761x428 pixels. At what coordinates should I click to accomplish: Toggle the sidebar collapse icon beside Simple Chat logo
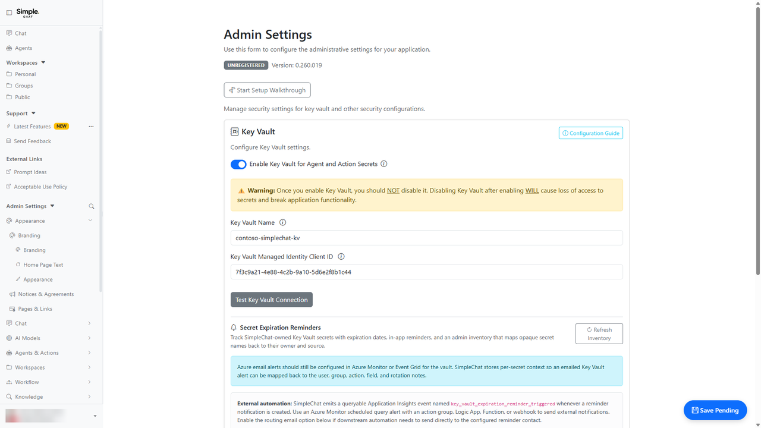pyautogui.click(x=9, y=12)
